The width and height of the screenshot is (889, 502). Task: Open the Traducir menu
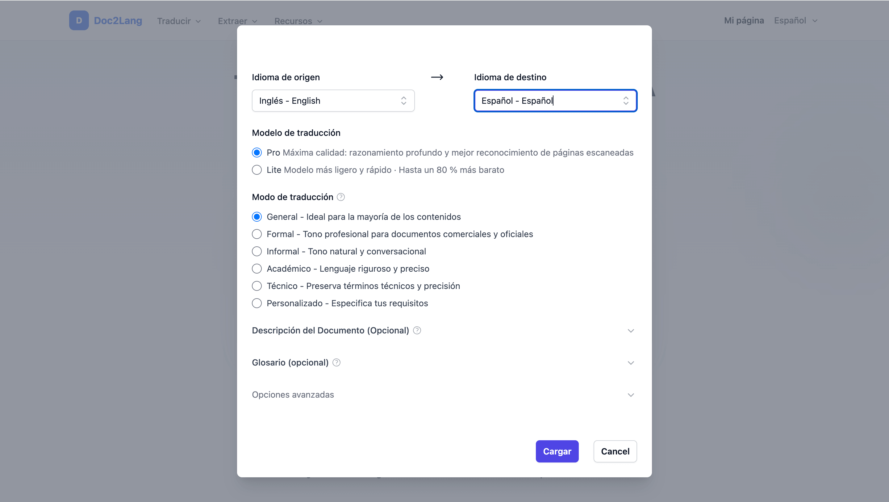click(x=179, y=21)
